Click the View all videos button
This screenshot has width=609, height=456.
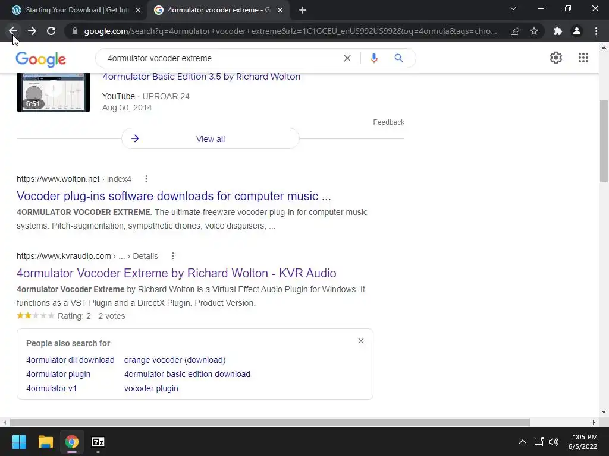tap(211, 139)
